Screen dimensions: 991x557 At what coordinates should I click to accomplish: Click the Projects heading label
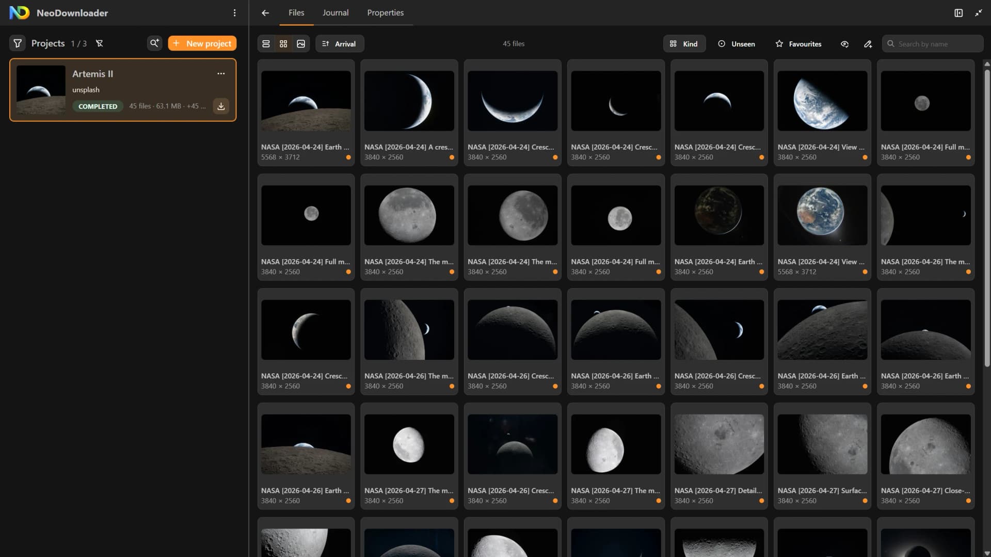pos(48,43)
